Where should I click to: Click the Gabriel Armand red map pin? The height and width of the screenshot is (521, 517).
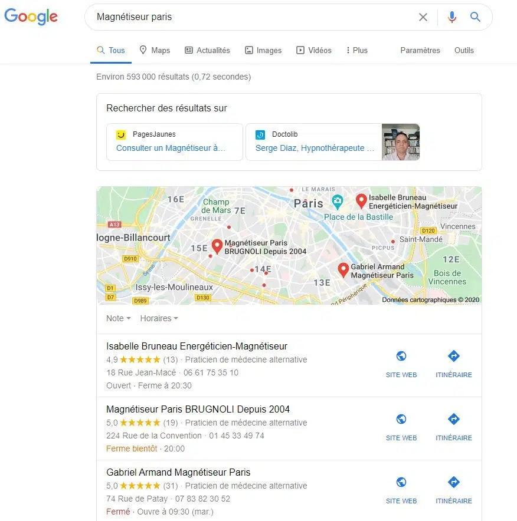point(343,270)
